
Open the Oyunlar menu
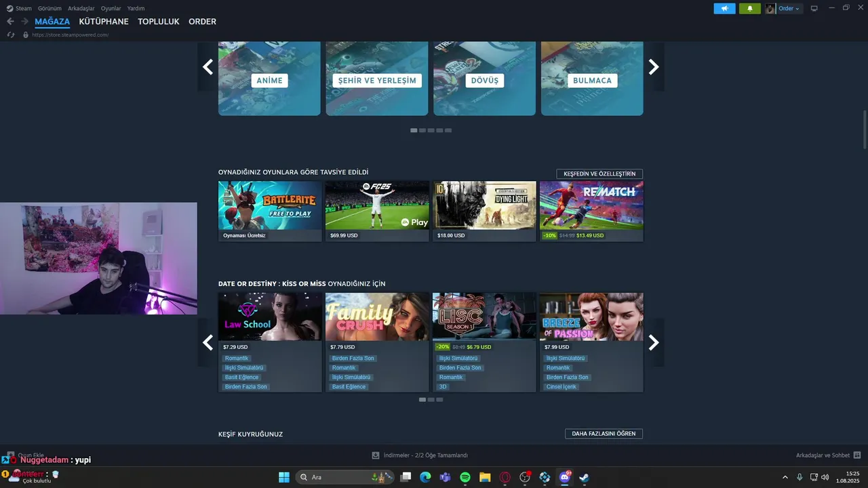pyautogui.click(x=111, y=8)
